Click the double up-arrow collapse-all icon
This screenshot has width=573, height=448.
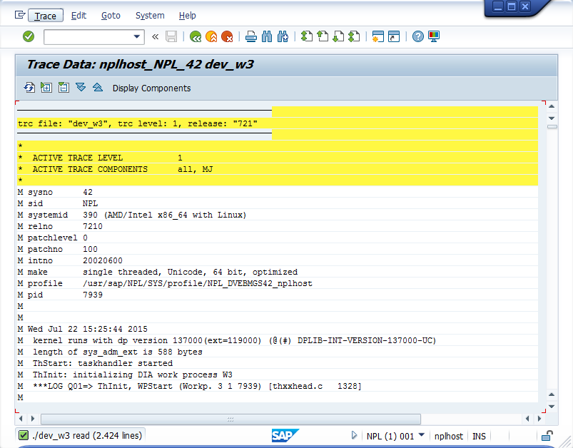click(x=98, y=88)
